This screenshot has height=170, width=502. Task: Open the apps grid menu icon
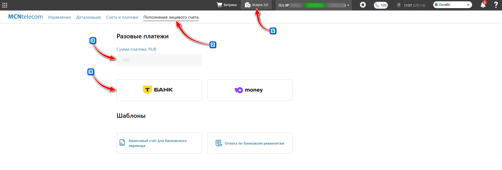tap(5, 5)
